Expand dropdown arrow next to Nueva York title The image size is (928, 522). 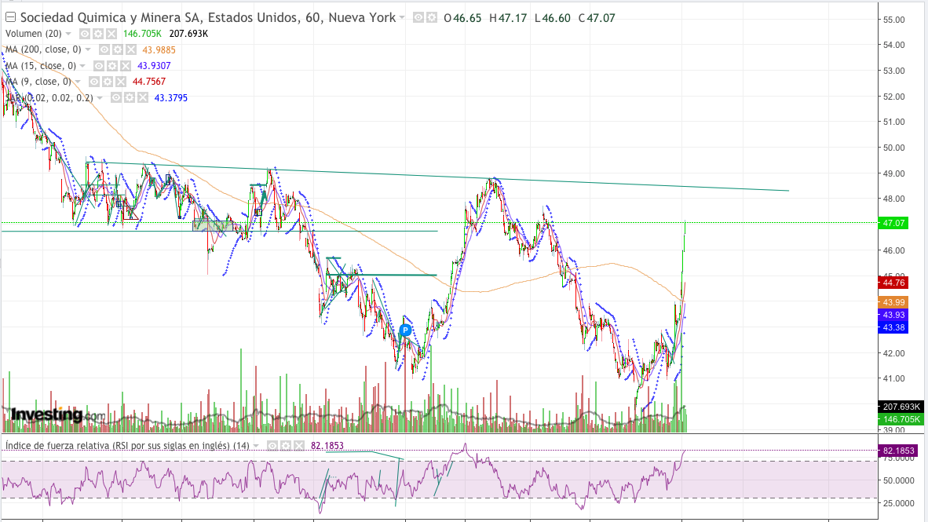click(x=403, y=18)
